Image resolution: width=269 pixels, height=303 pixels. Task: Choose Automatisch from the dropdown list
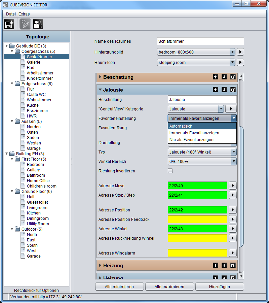pos(202,126)
